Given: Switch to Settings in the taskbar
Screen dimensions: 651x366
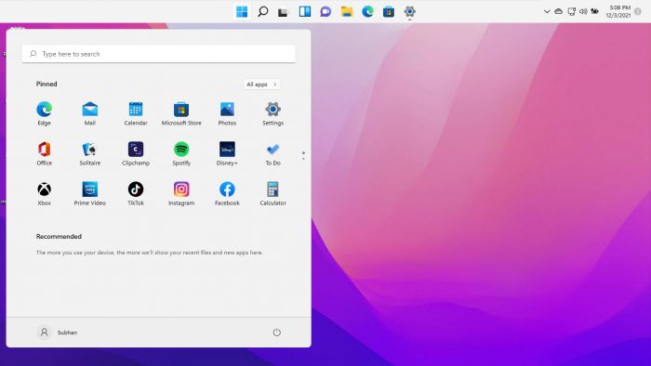Looking at the screenshot, I should 409,11.
